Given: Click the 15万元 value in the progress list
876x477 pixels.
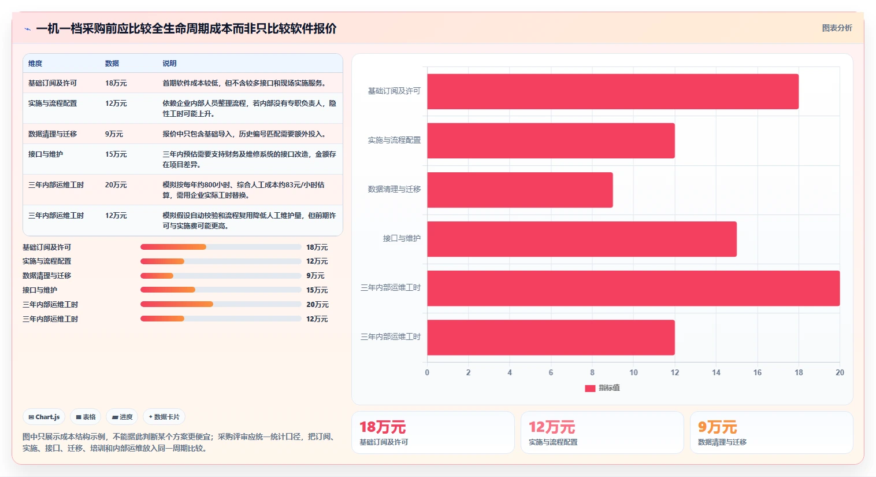Looking at the screenshot, I should [x=317, y=290].
